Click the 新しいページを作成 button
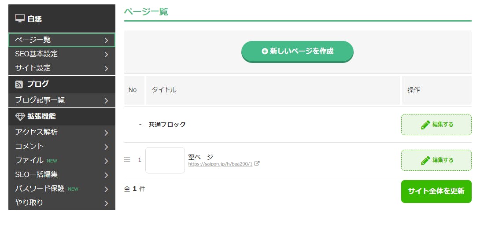This screenshot has height=232, width=495. click(297, 52)
